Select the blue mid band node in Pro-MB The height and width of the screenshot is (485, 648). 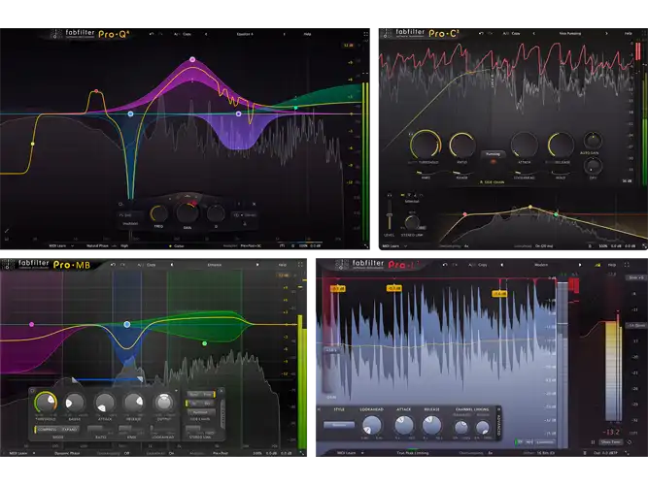point(127,324)
